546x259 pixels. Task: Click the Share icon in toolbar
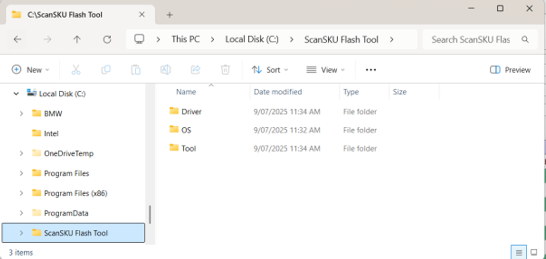tap(195, 70)
